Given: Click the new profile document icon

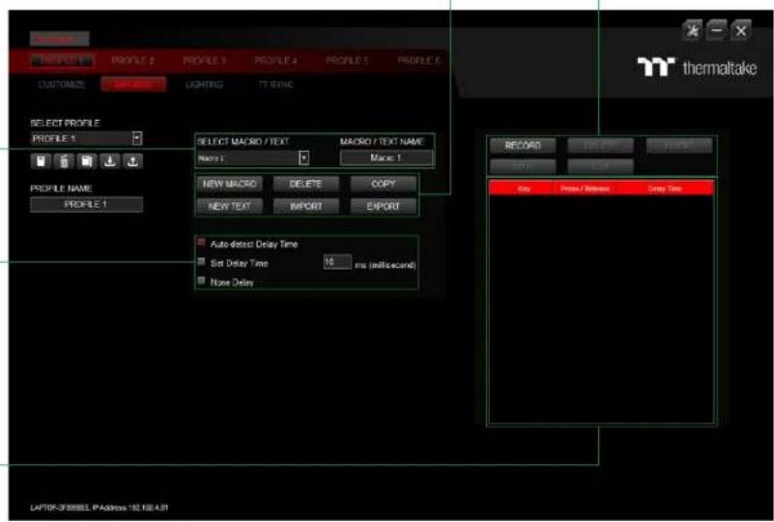Looking at the screenshot, I should 41,161.
